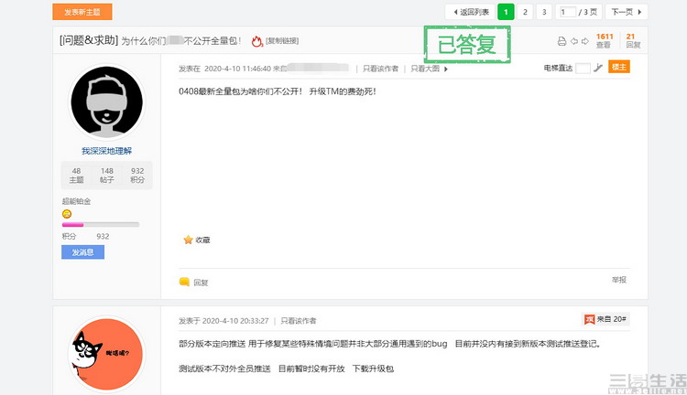687x395 pixels.
Task: Click the 电梯直达 floor input box
Action: (x=583, y=68)
